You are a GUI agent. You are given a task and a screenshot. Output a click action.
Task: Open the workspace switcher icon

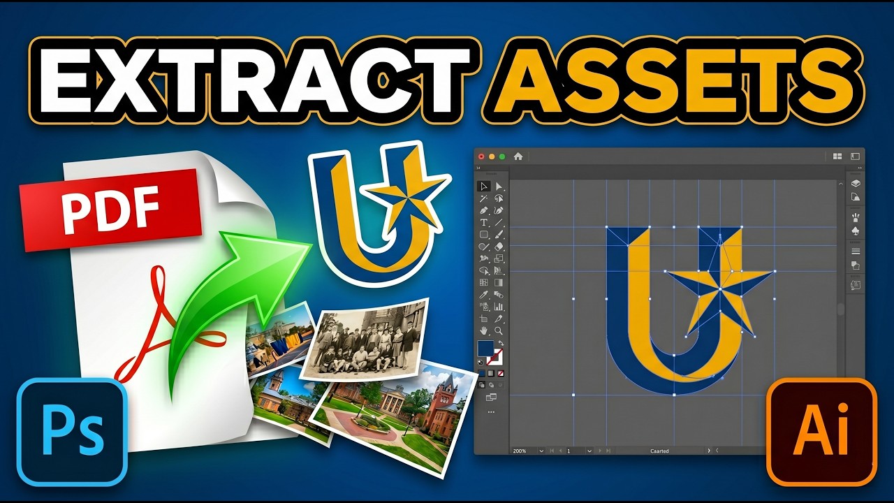pyautogui.click(x=855, y=156)
